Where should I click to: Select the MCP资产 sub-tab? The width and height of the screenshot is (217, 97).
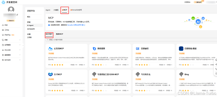(x=49, y=34)
